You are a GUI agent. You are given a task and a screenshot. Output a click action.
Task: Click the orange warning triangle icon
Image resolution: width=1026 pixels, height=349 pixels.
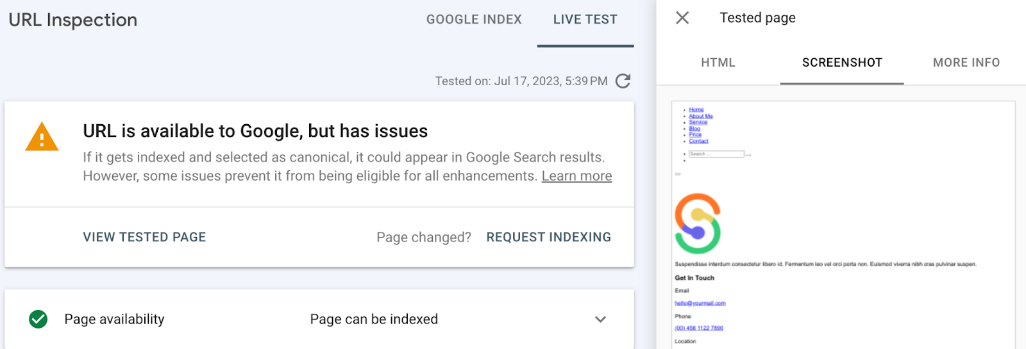click(x=42, y=136)
